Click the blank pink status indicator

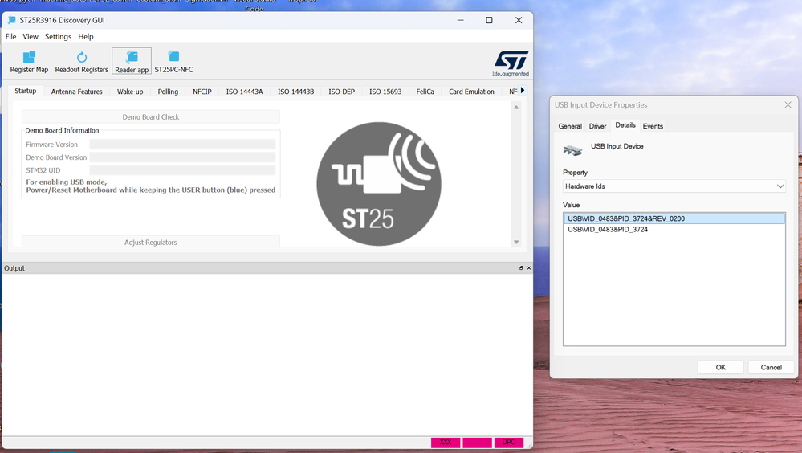pos(477,443)
